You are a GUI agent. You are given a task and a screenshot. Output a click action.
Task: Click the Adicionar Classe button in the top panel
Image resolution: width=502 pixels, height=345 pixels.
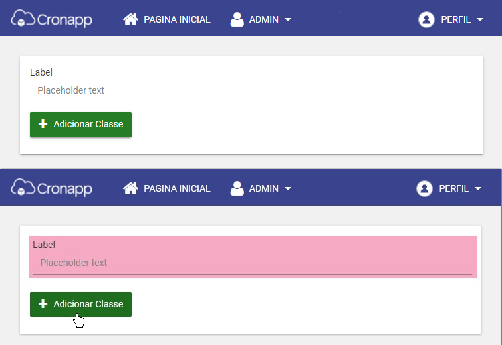tap(80, 125)
